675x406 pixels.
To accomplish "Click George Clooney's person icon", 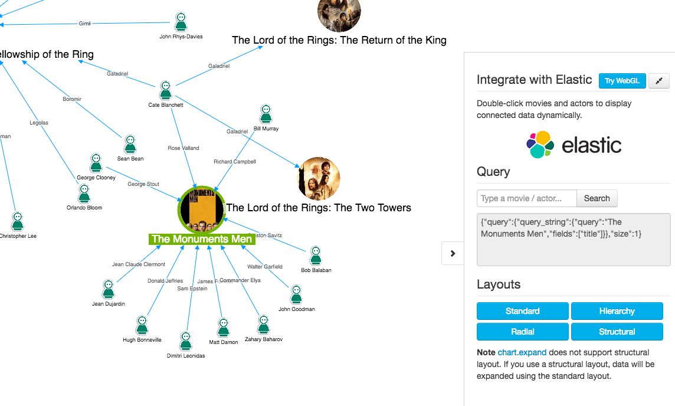I will (96, 163).
